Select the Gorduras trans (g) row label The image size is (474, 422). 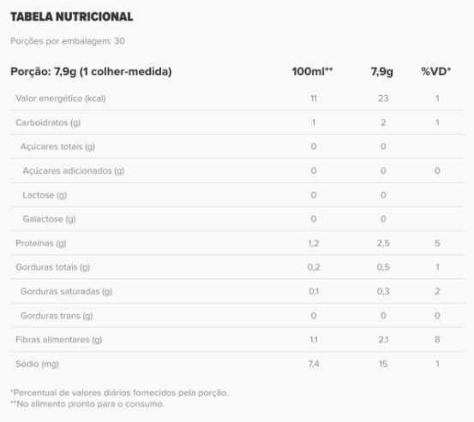(57, 316)
